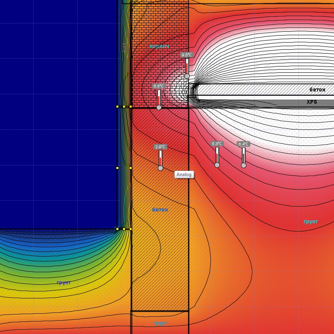
Task: Click bottom-left yellow selection handle of insulation strip
Action: [117, 229]
